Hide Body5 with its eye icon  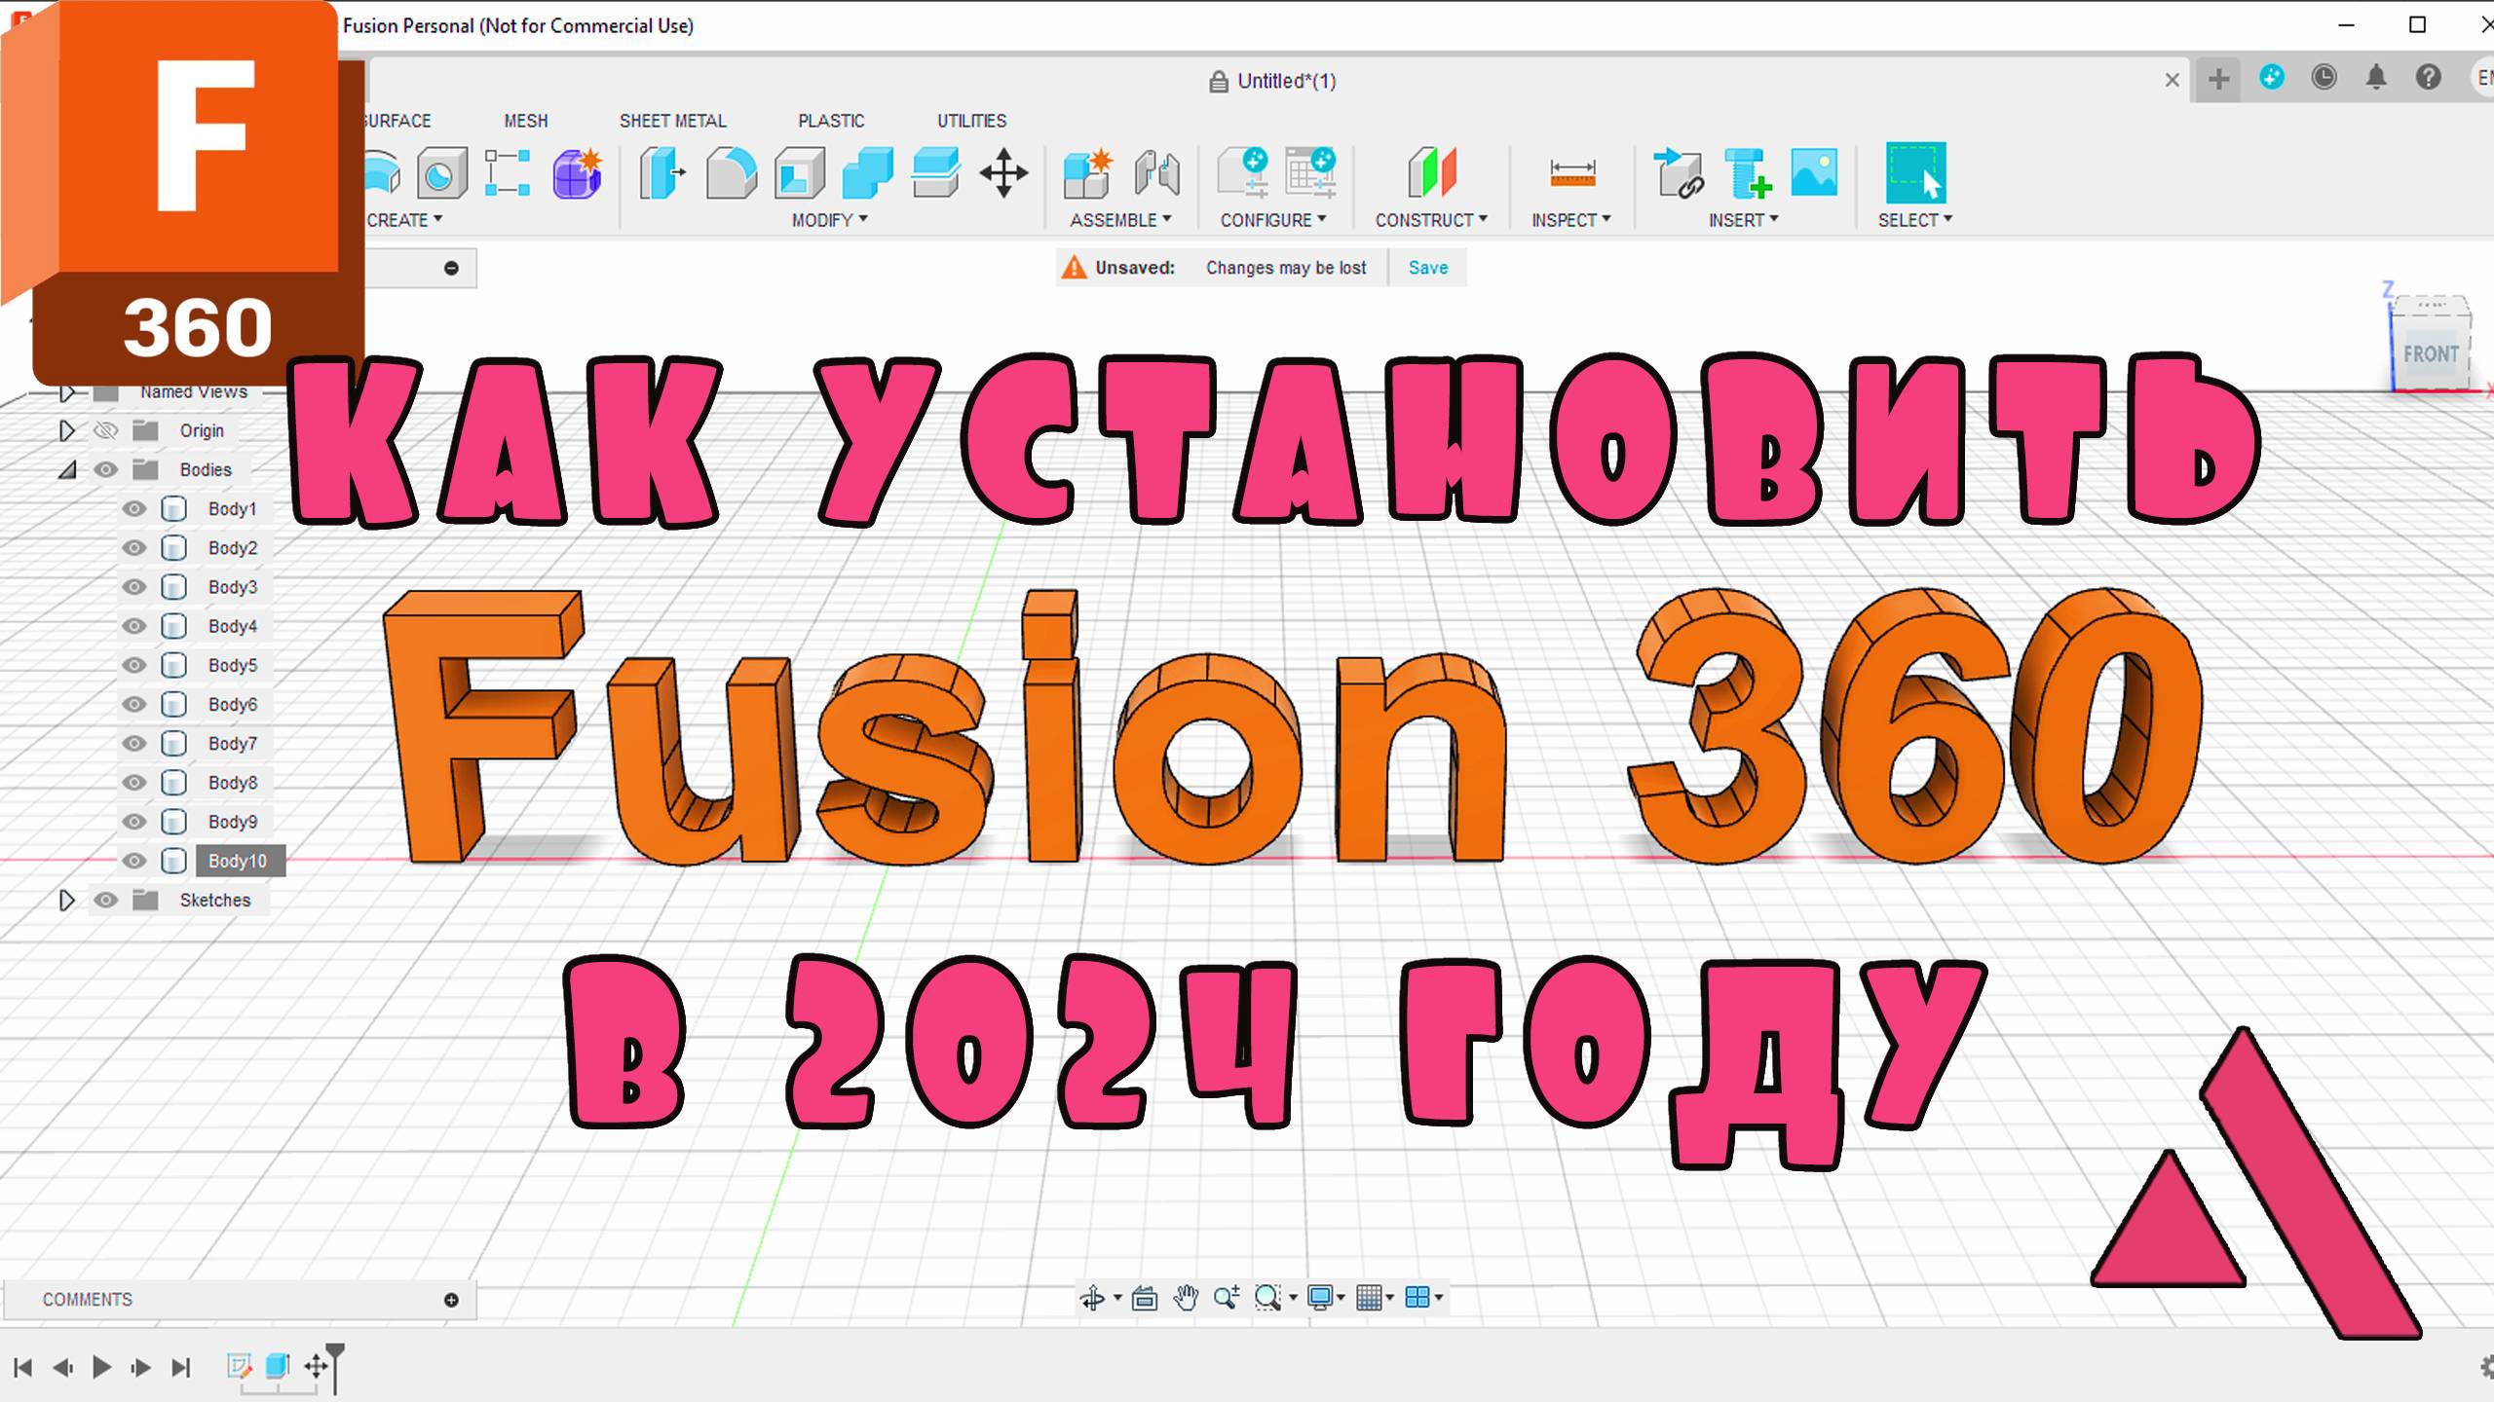133,665
